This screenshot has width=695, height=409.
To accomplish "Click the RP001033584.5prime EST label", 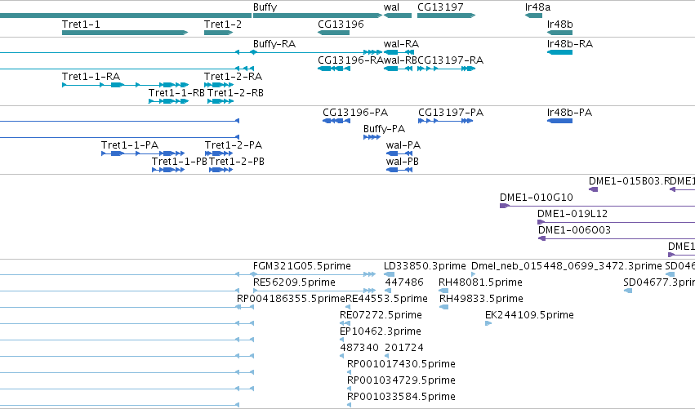I will tap(401, 397).
